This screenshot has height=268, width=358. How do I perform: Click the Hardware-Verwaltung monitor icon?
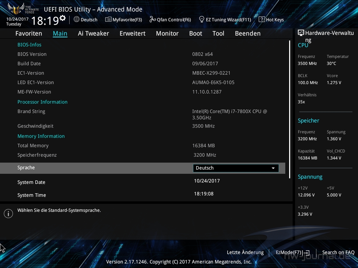pos(301,33)
